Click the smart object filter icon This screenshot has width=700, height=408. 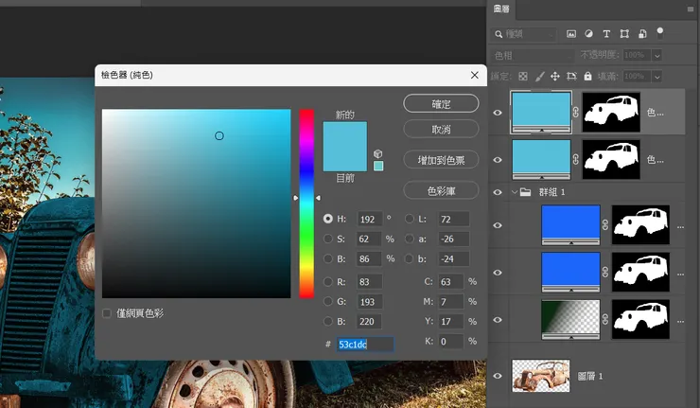(642, 33)
